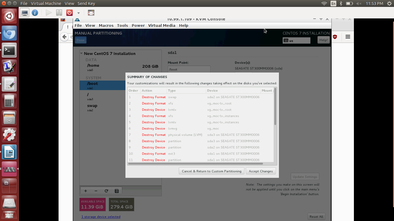The width and height of the screenshot is (394, 221).
Task: Open the Bluetooth indicator in top bar
Action: point(341,3)
